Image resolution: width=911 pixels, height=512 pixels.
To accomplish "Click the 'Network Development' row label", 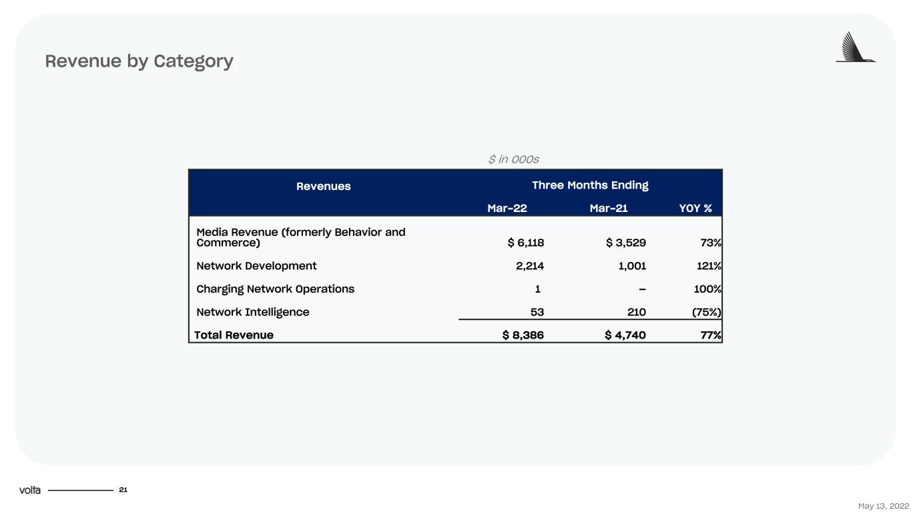I will (257, 265).
